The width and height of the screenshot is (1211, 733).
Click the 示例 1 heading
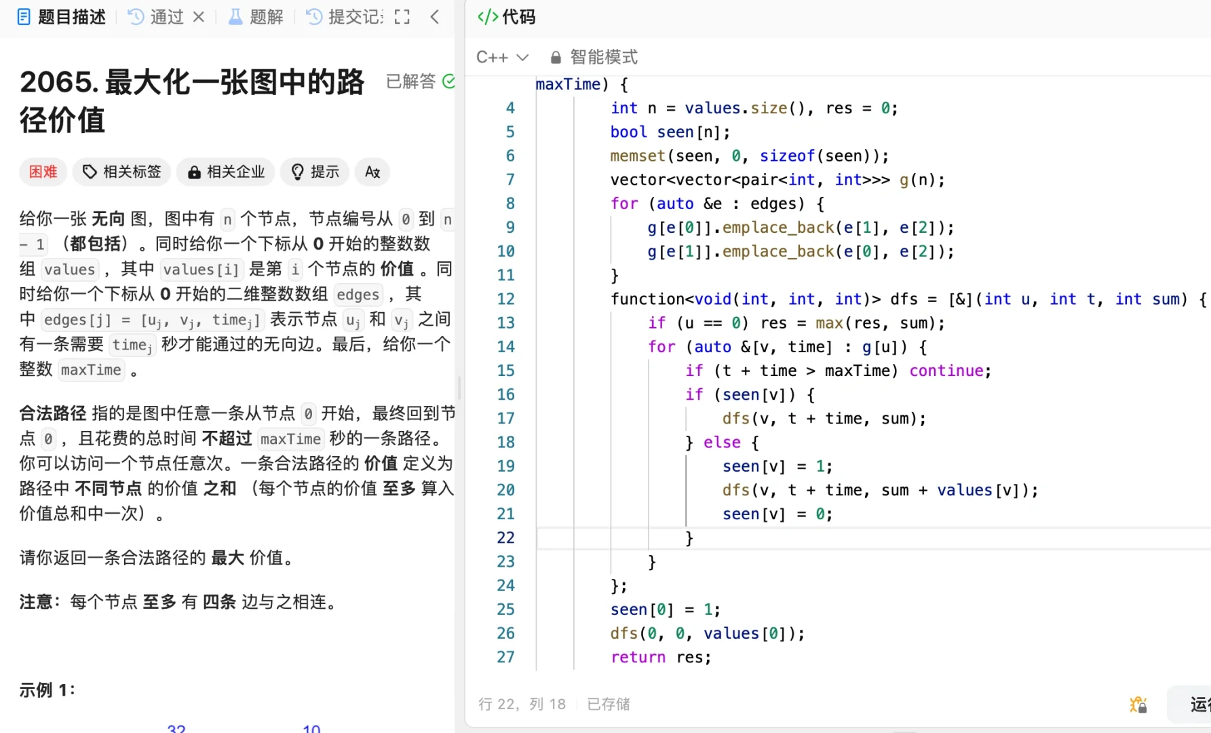(47, 690)
